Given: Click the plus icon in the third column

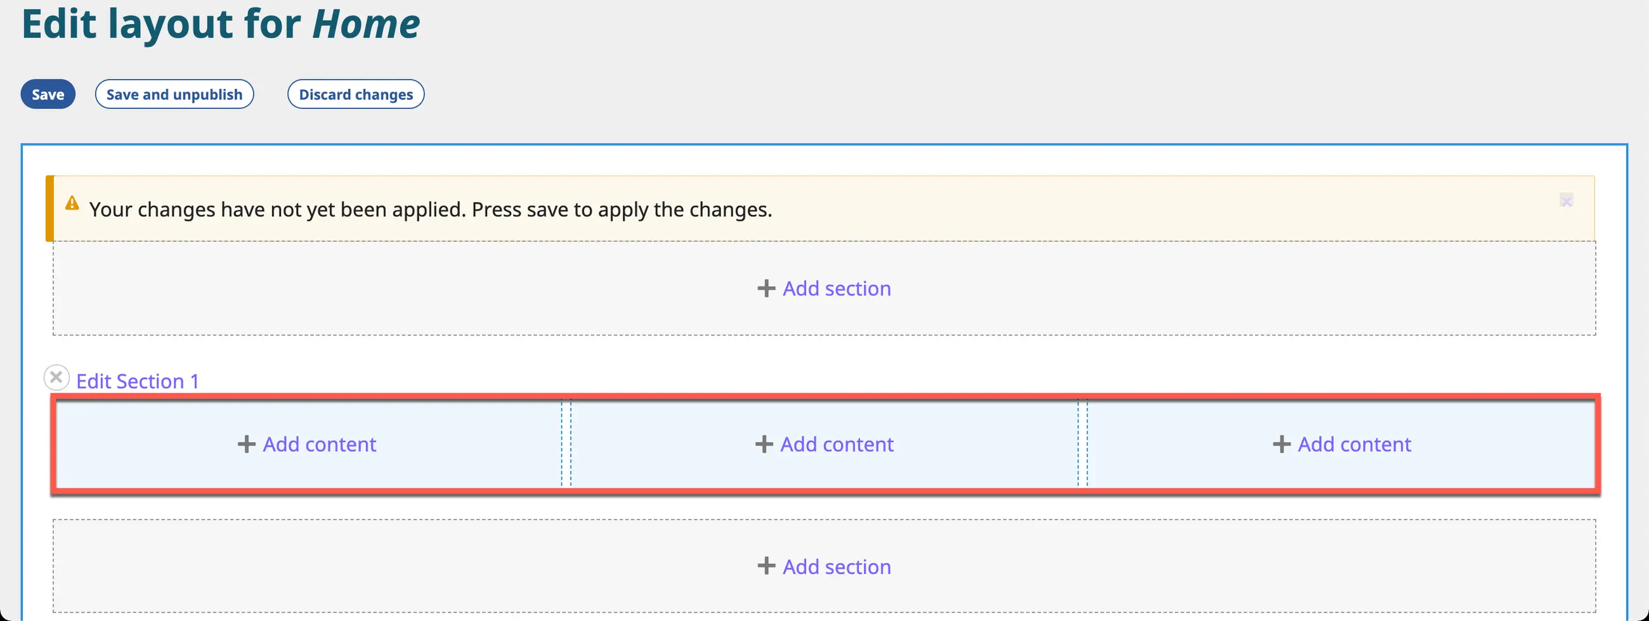Looking at the screenshot, I should (1281, 444).
